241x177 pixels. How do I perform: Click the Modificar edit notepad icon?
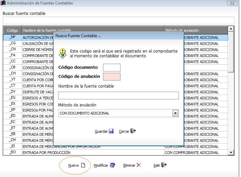pyautogui.click(x=112, y=165)
